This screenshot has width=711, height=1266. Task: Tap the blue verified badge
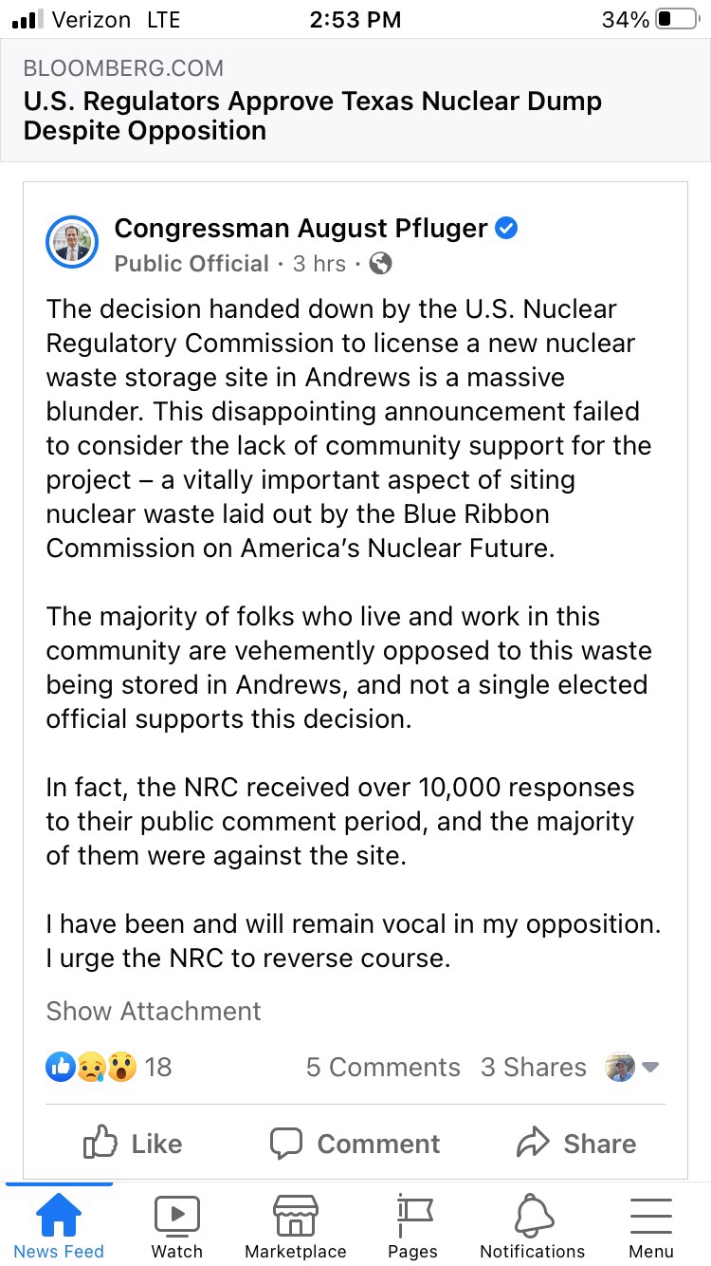coord(507,229)
